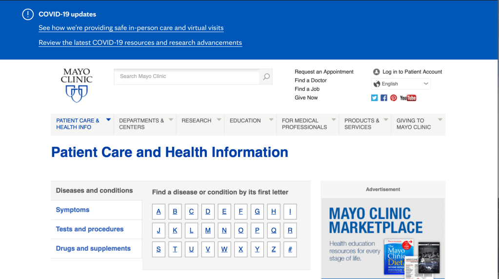This screenshot has width=499, height=279.
Task: Expand the Research menu arrow
Action: (219, 120)
